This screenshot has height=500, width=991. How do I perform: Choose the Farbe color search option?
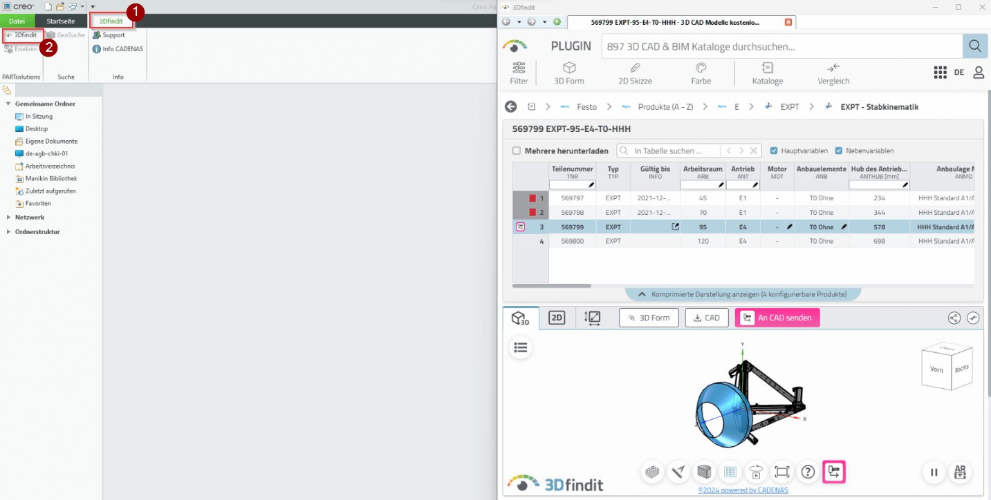(x=701, y=73)
